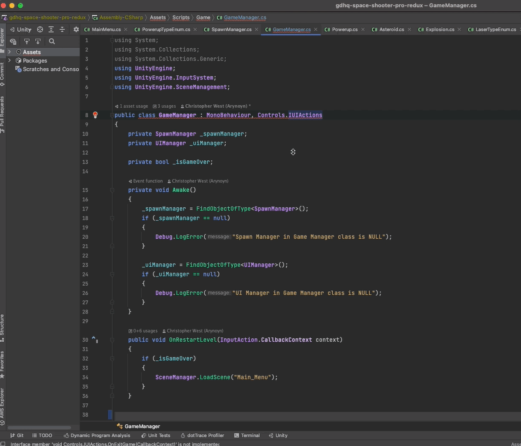Close the Powerup.cs tab
This screenshot has height=446, width=521.
[363, 30]
